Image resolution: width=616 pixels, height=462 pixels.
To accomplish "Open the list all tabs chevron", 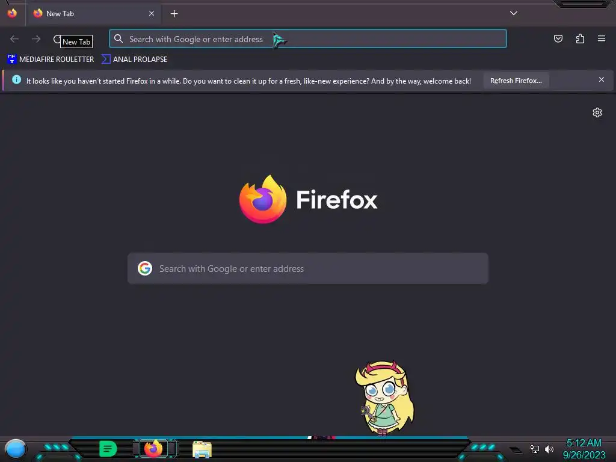I will 514,13.
